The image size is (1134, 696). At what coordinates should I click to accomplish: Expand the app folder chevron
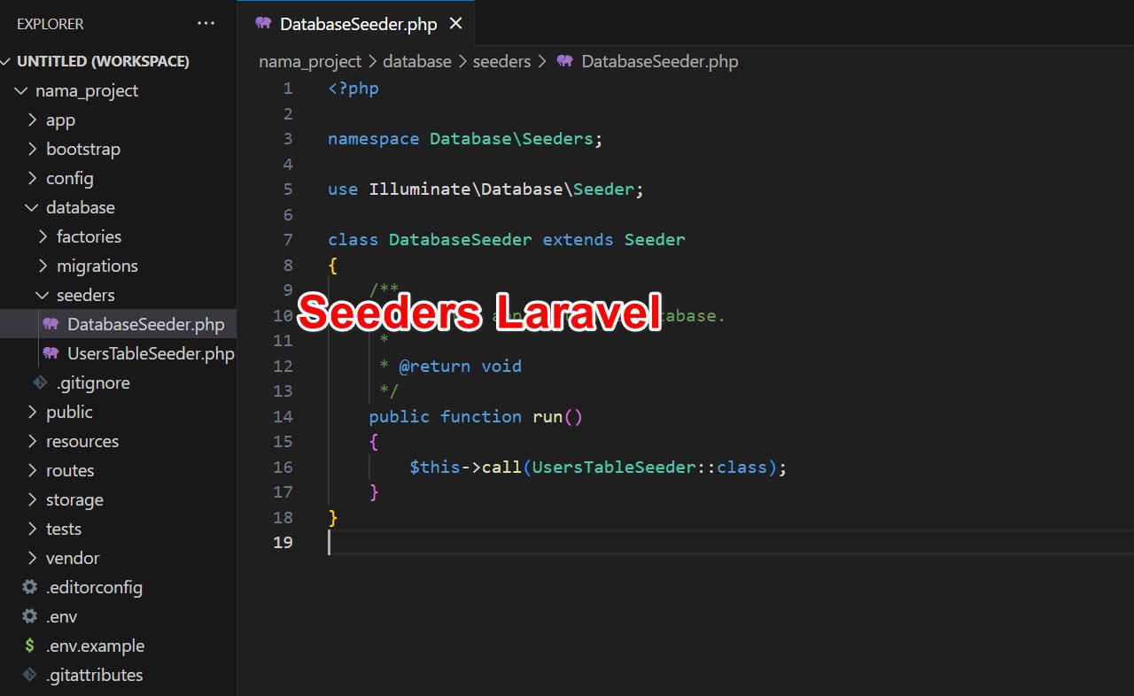(x=32, y=120)
